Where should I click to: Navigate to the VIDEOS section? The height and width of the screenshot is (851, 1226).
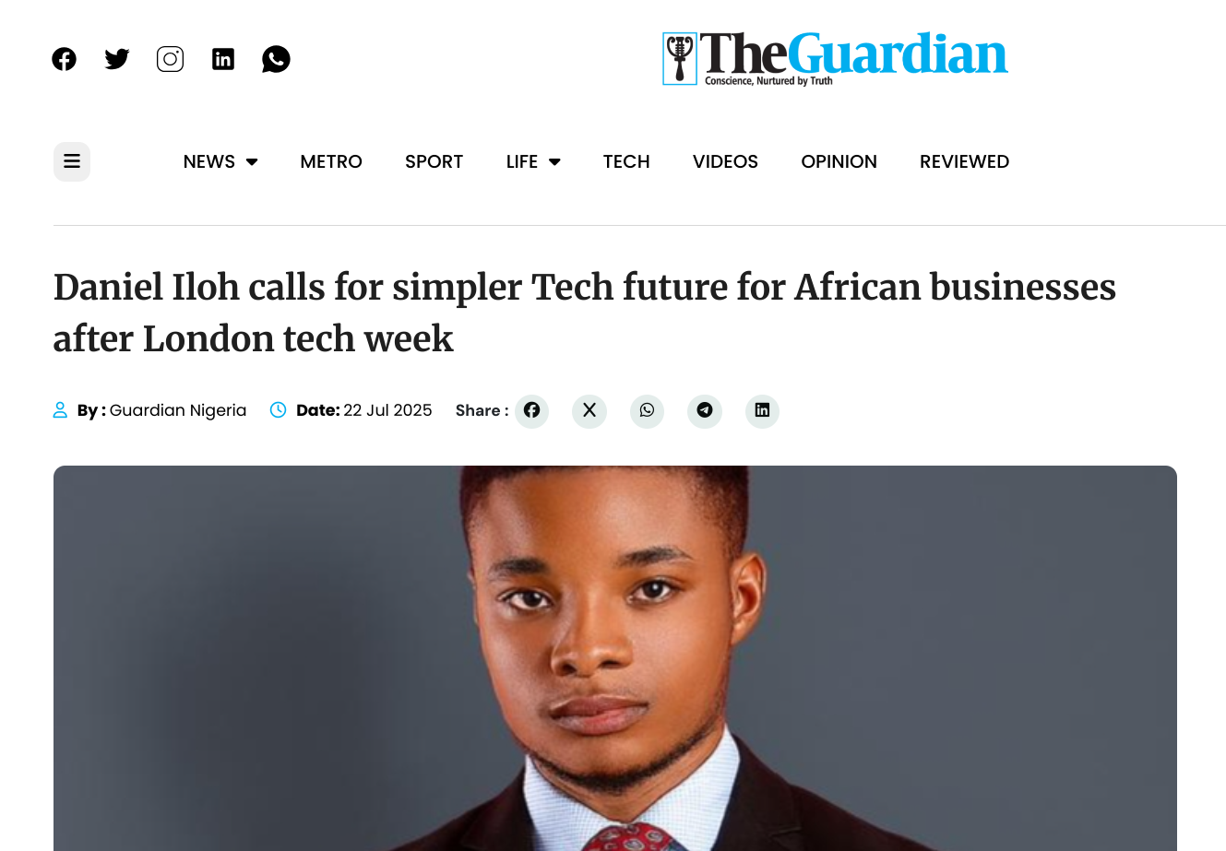[x=725, y=161]
